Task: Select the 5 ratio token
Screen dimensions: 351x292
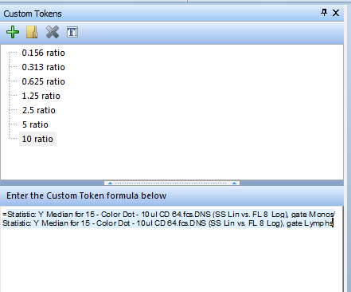Action: click(x=35, y=124)
